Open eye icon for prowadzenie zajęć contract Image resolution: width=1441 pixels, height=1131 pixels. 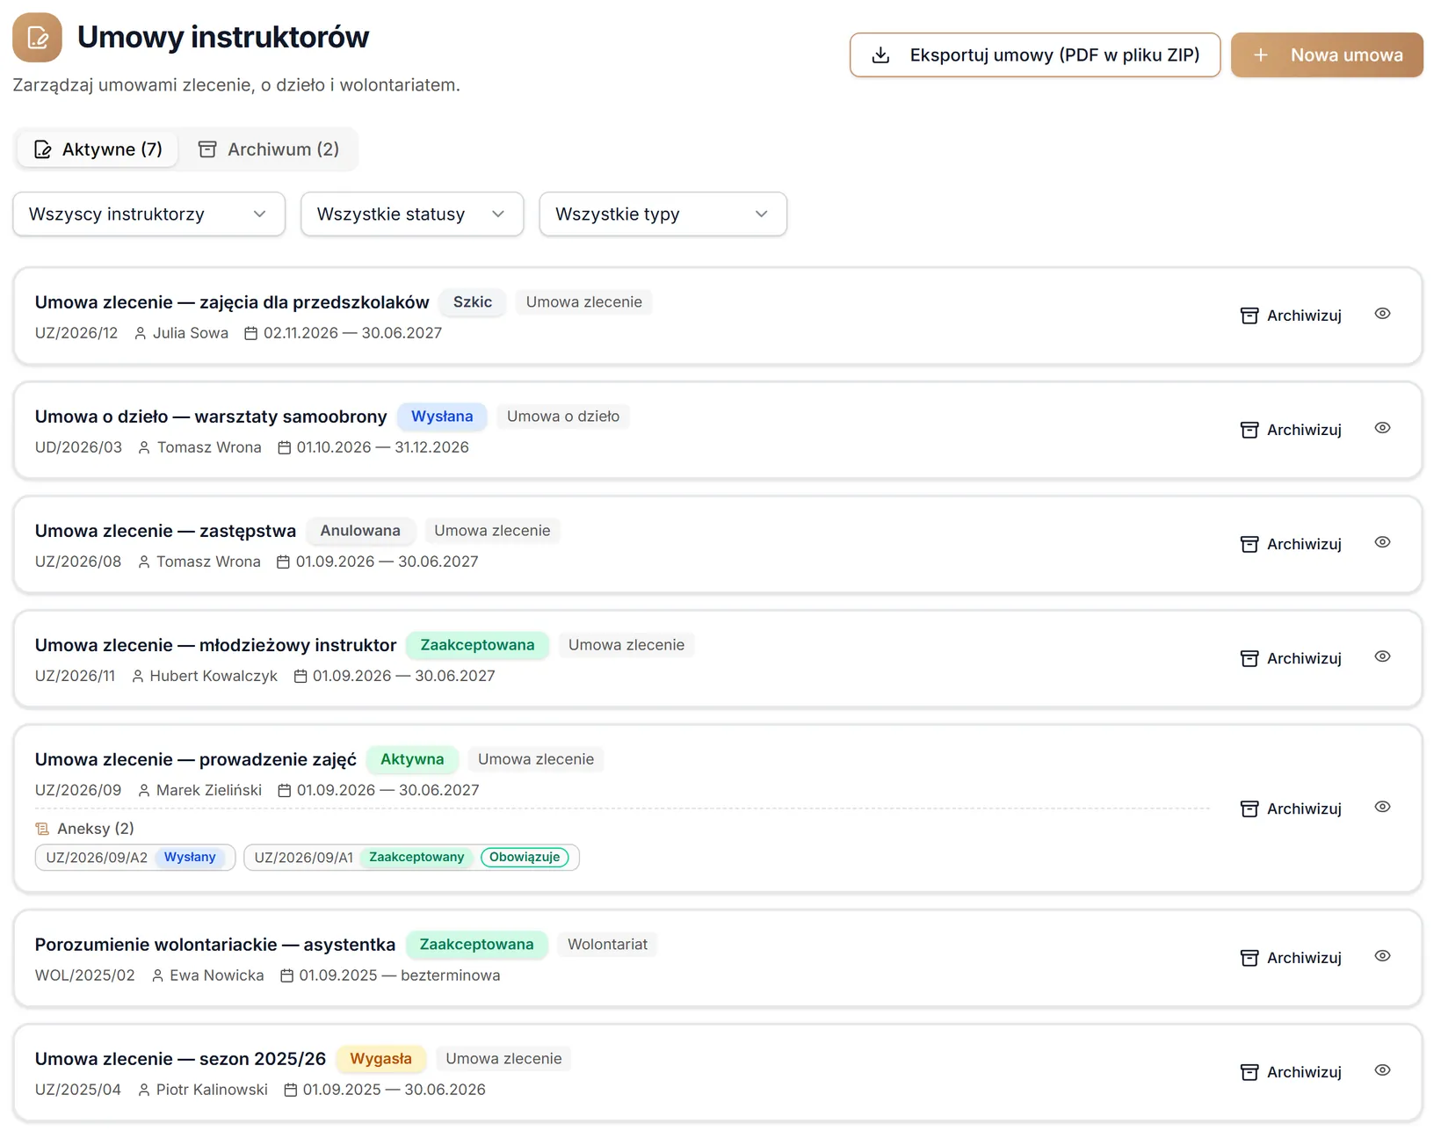(x=1382, y=807)
